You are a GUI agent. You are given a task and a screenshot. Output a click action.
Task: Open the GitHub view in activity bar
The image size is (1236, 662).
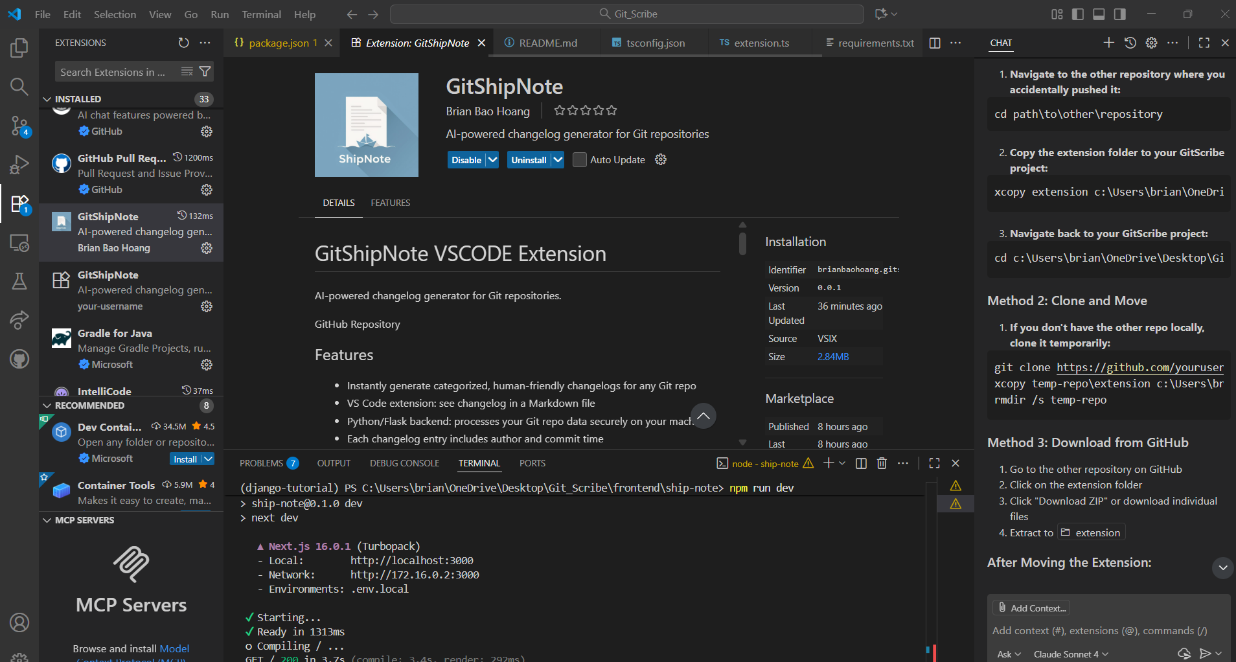click(19, 359)
